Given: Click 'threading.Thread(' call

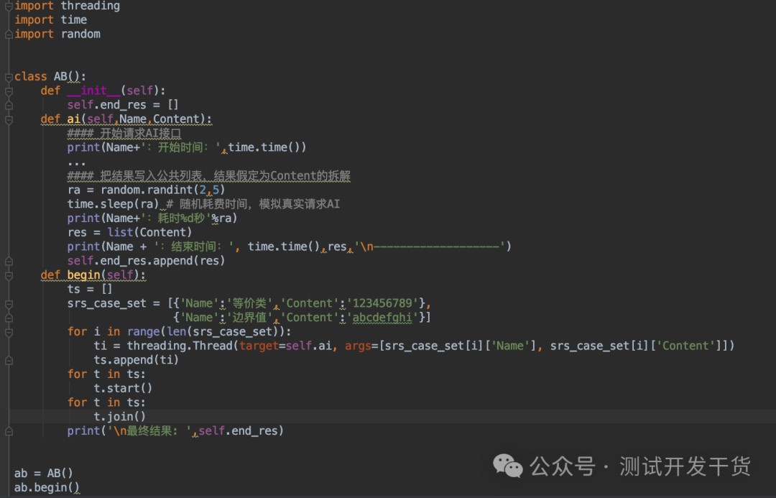Looking at the screenshot, I should coord(183,346).
